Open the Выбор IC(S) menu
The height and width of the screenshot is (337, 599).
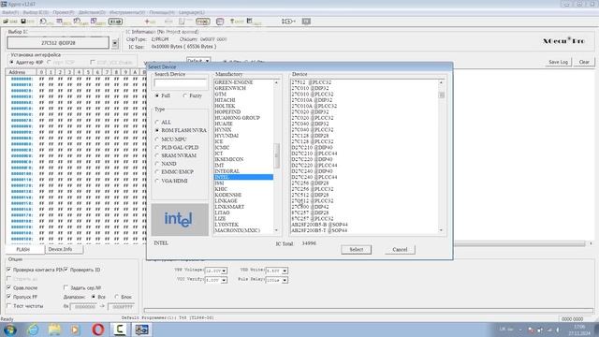pos(36,12)
